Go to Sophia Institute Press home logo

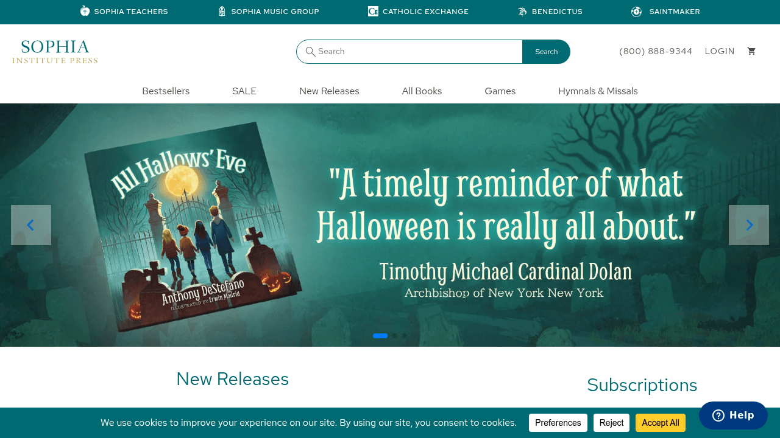[x=55, y=52]
